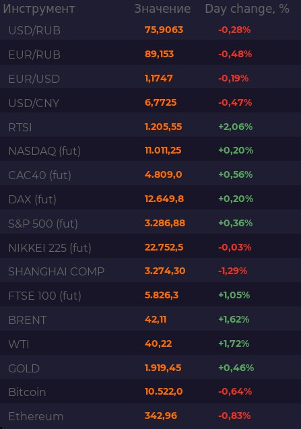Viewport: 301px width, 429px height.
Task: Select the Bitcoin row
Action: click(x=151, y=392)
